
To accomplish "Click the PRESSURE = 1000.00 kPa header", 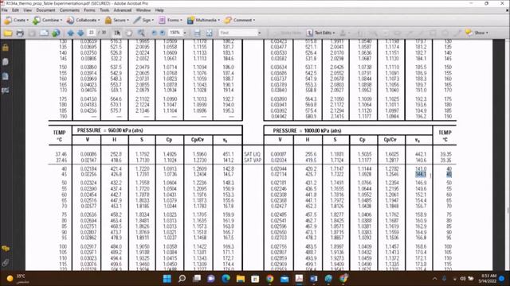I will coord(307,130).
